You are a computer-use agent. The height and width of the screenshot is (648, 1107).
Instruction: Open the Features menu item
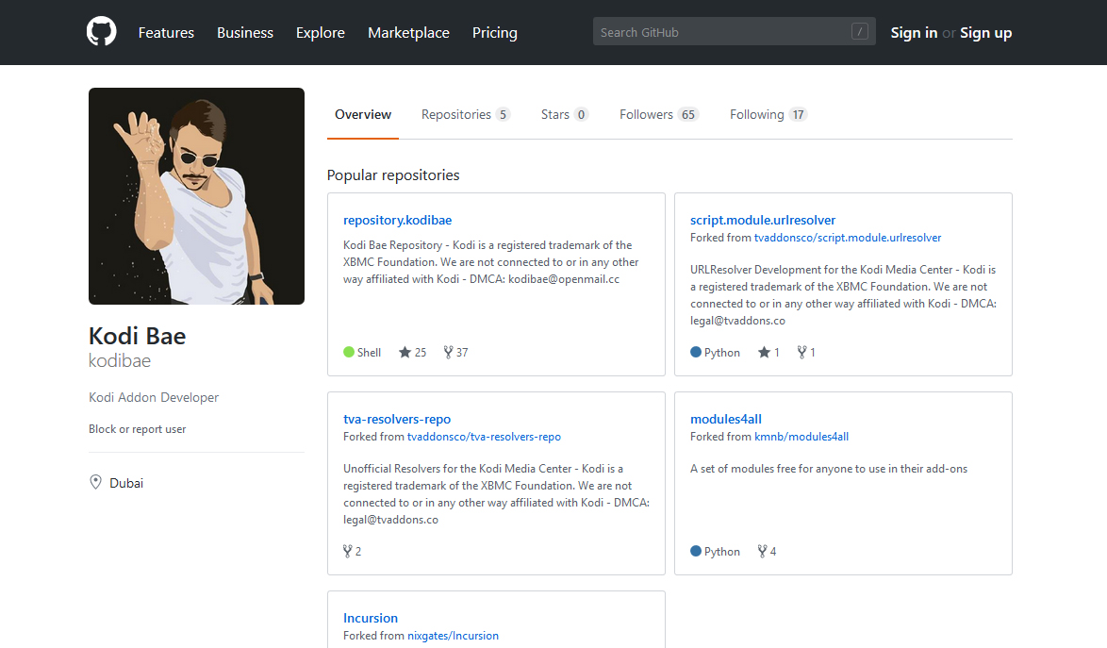pyautogui.click(x=166, y=32)
